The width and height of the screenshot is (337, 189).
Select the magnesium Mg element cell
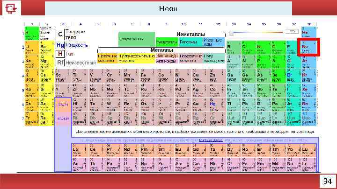tap(47, 62)
